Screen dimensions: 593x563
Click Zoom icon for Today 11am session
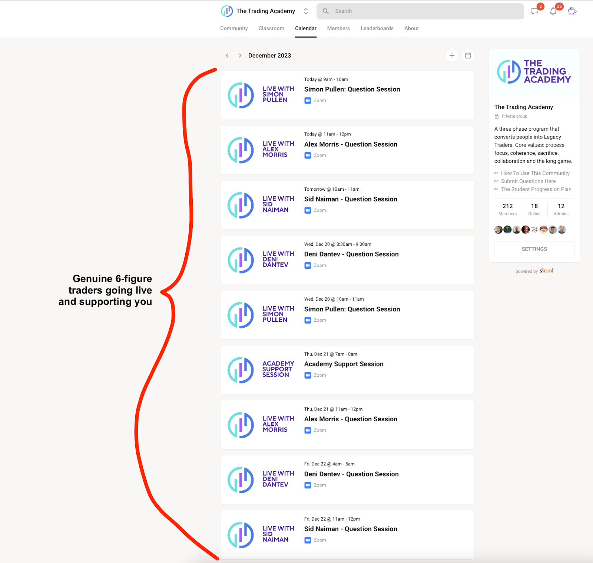click(308, 156)
